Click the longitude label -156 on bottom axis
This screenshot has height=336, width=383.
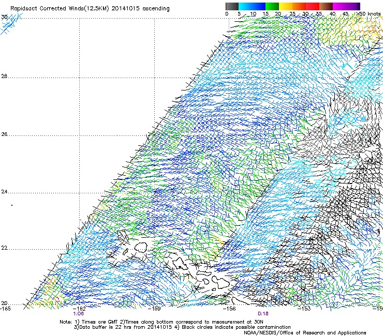point(230,309)
